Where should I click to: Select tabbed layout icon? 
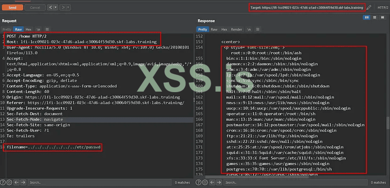point(382,17)
